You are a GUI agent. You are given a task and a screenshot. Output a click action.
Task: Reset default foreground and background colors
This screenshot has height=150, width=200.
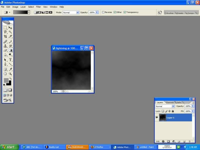(x=4, y=85)
